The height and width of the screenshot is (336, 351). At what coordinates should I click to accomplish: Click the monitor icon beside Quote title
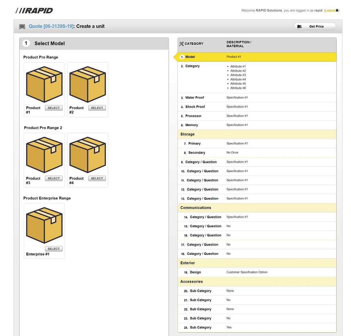22,27
